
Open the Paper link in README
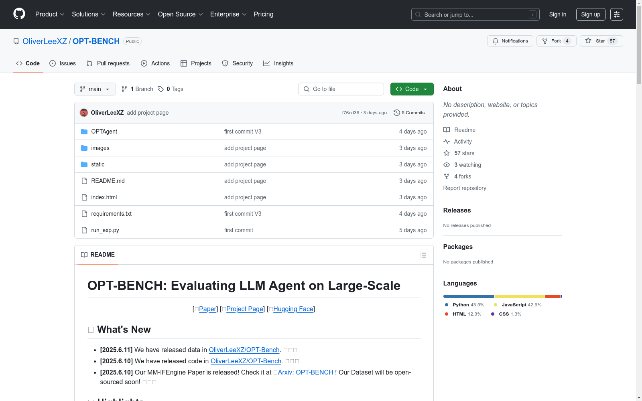tap(207, 309)
